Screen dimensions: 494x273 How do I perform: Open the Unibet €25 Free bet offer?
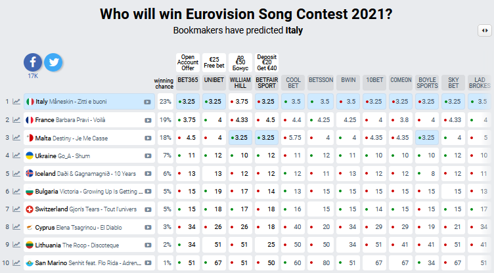pyautogui.click(x=214, y=63)
